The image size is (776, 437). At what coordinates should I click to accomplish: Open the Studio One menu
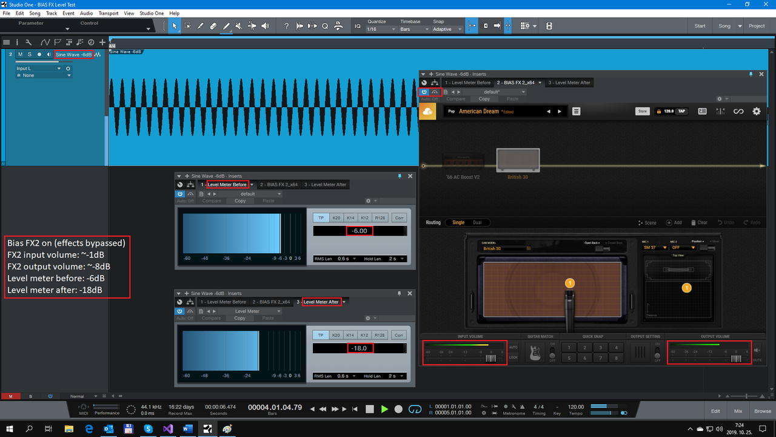coord(152,13)
